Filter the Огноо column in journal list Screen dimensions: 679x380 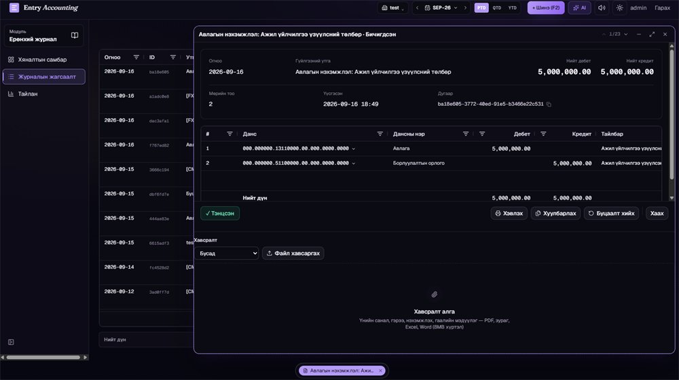[136, 57]
